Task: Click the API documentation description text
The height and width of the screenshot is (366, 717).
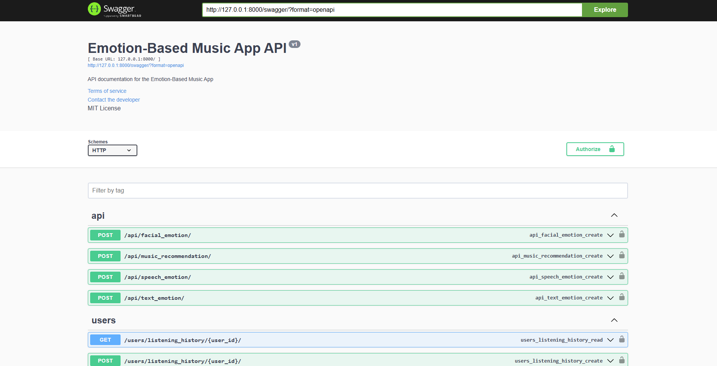Action: [x=150, y=79]
